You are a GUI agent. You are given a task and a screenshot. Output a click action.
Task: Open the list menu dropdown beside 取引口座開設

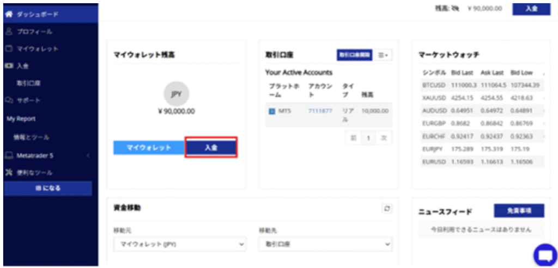pos(385,55)
